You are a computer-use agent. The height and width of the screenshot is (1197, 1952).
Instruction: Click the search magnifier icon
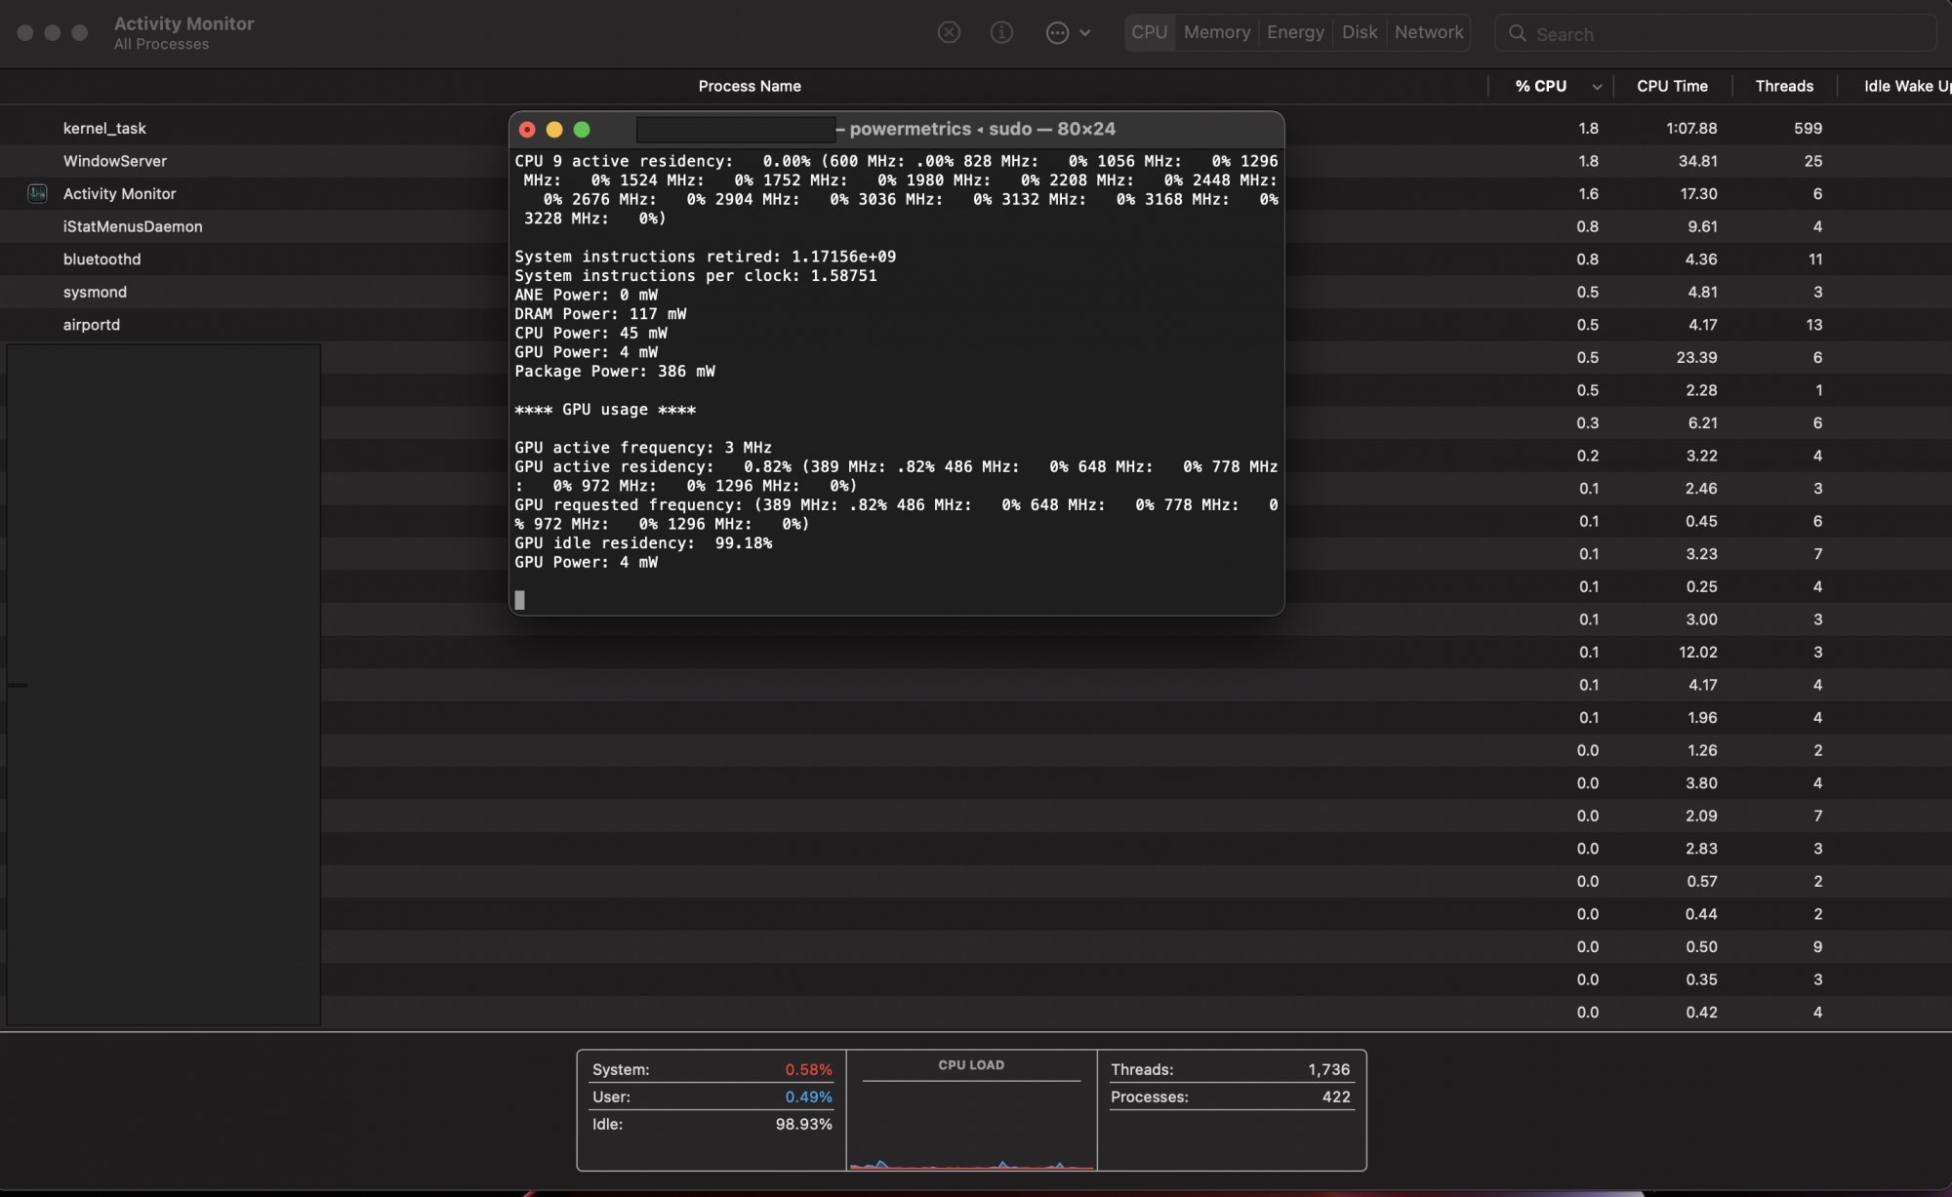(x=1518, y=33)
